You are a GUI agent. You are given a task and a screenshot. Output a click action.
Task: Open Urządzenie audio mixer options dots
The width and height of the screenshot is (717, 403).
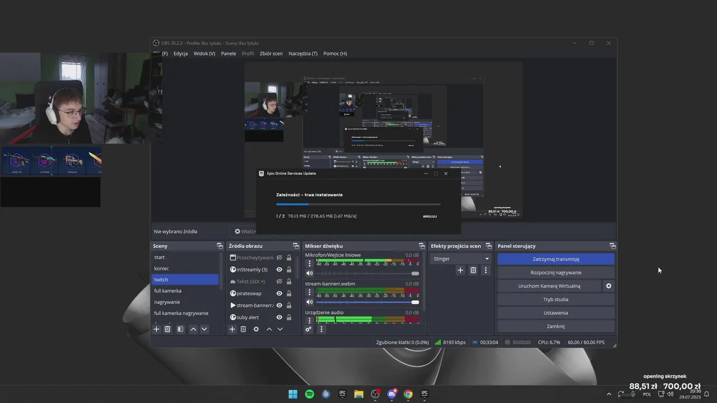[309, 321]
